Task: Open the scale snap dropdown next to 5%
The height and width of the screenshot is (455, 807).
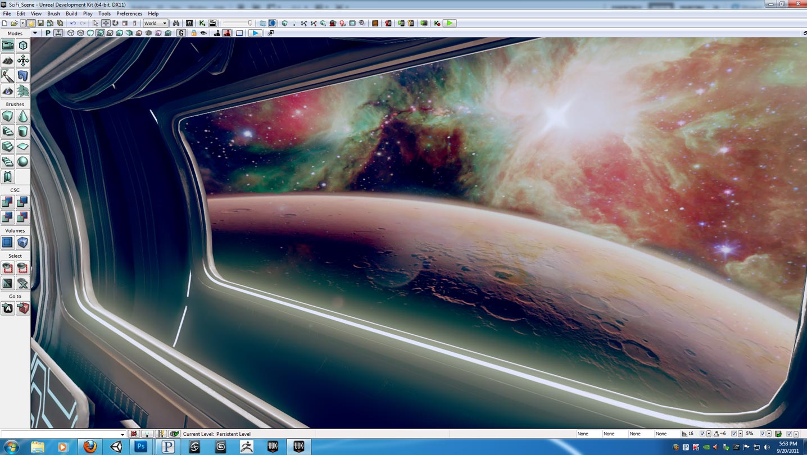Action: [769, 434]
